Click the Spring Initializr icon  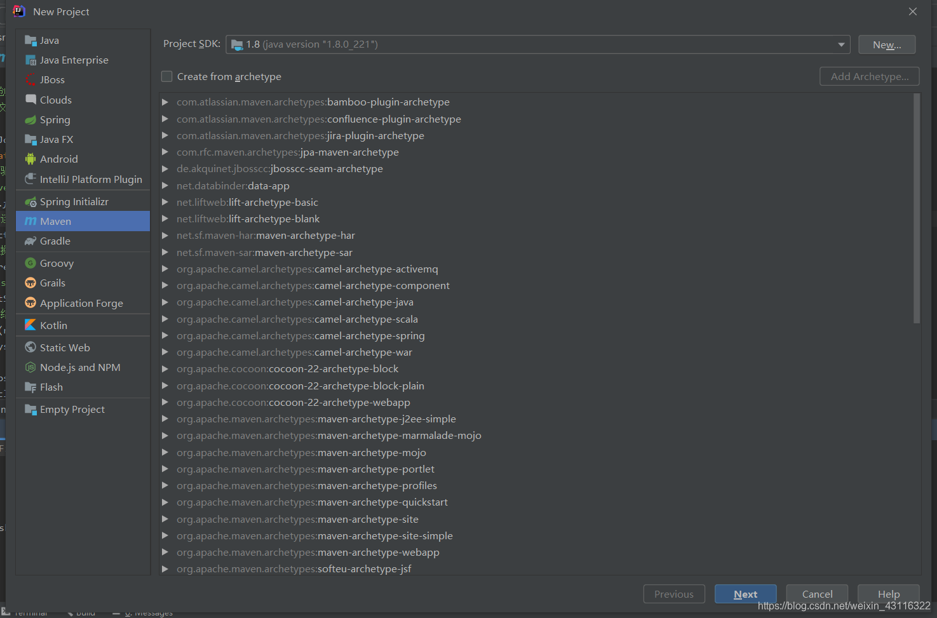pos(30,202)
